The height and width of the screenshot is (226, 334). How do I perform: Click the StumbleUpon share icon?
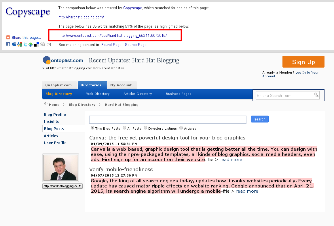31,44
